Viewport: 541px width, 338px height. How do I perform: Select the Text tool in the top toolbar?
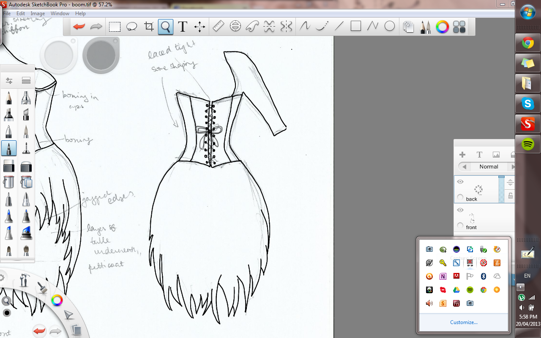pos(183,27)
